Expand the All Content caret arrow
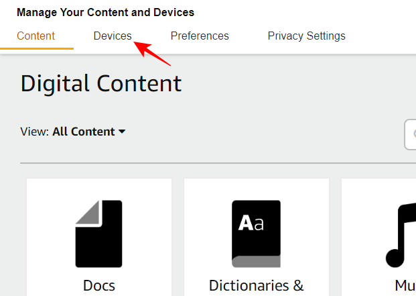 tap(122, 132)
